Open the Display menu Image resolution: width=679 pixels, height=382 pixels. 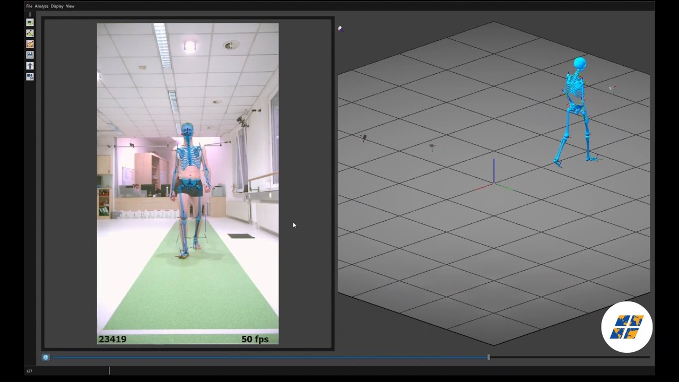point(57,6)
